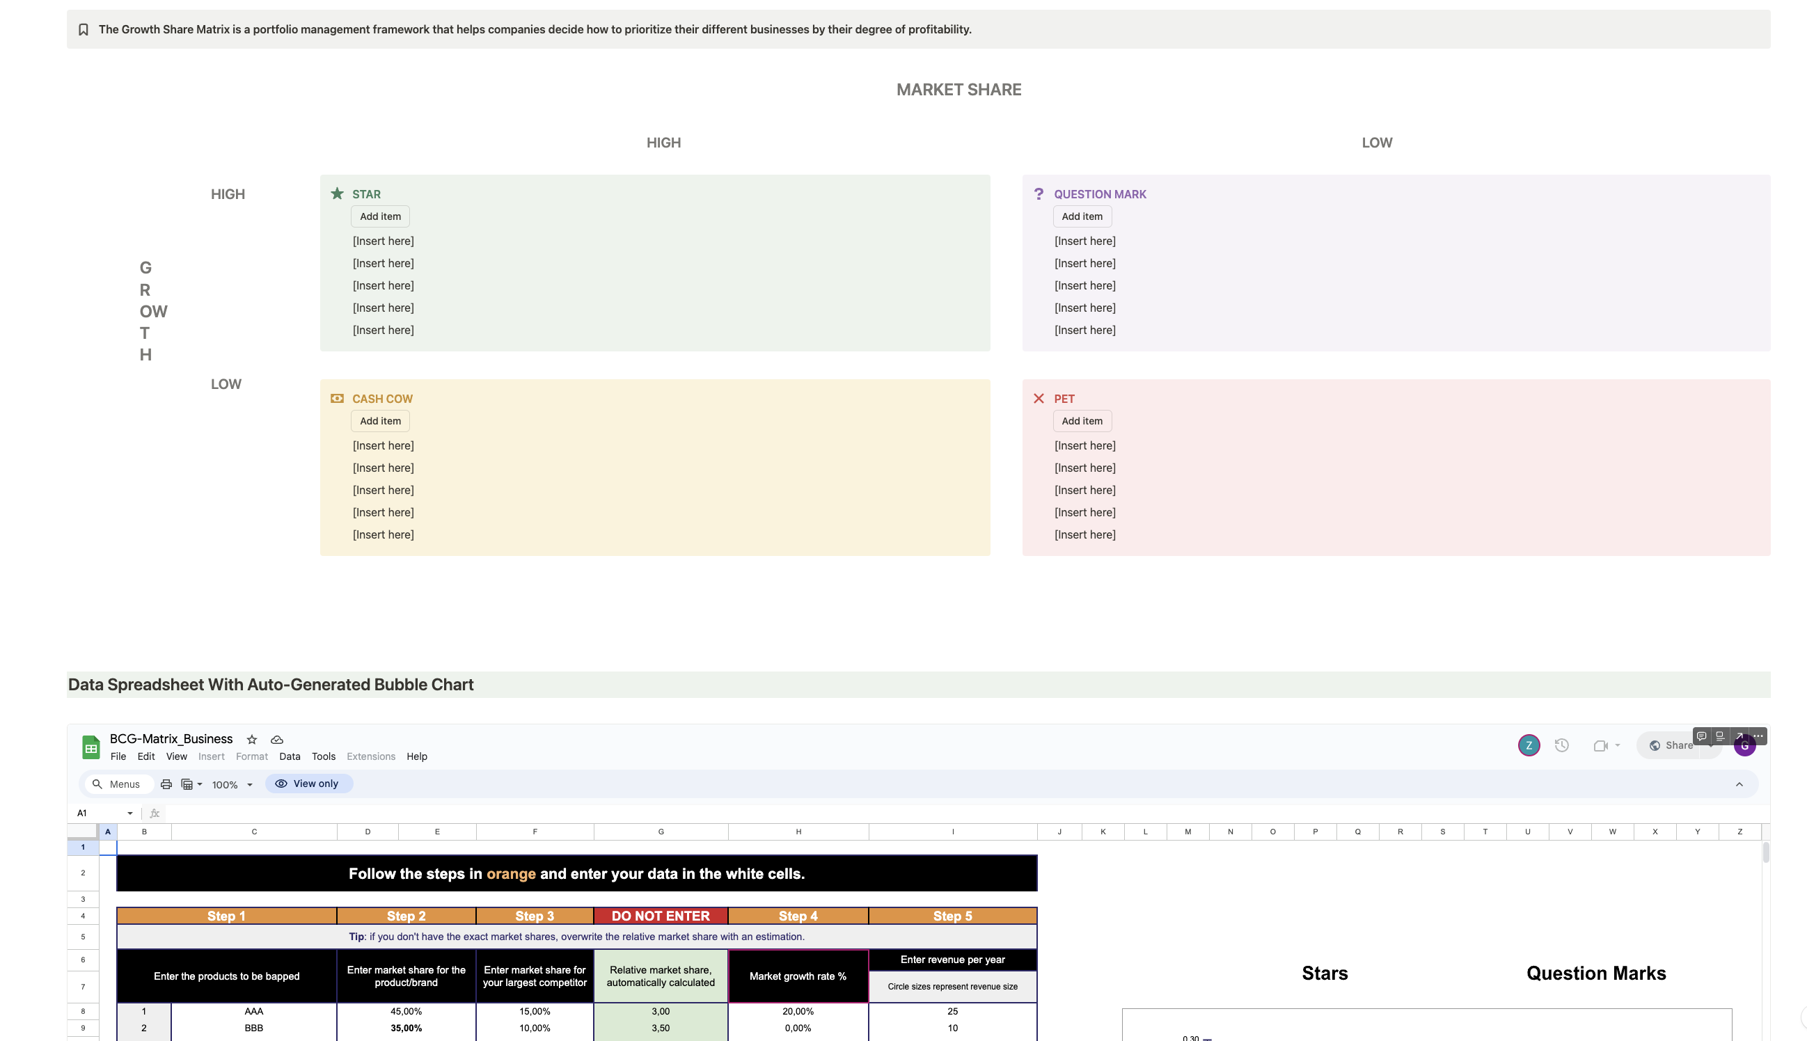
Task: Open the Data menu
Action: point(289,756)
